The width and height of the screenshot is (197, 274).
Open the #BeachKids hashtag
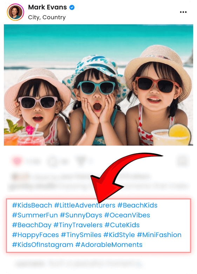[x=137, y=205]
